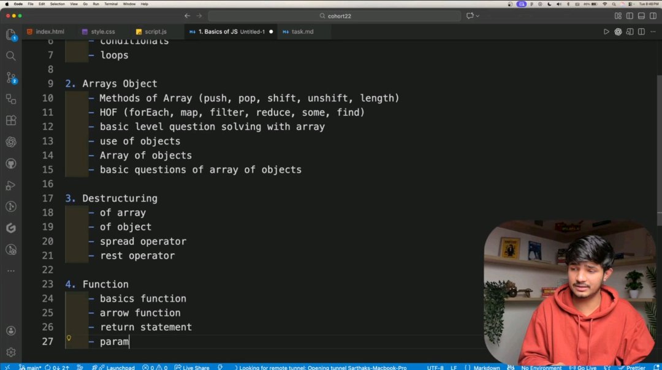Toggle the secondary side bar

pos(653,16)
